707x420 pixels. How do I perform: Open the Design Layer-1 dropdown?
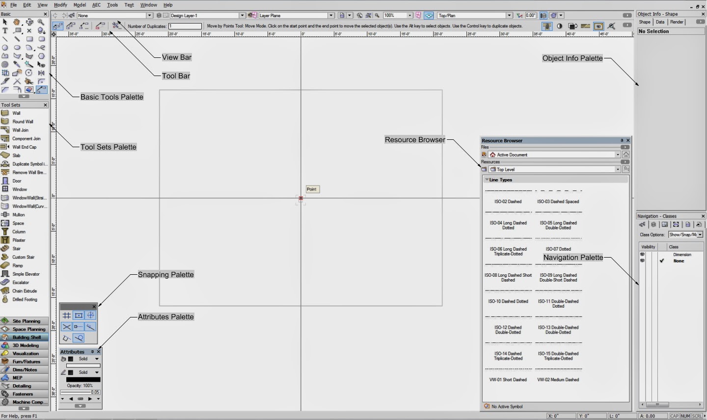242,15
